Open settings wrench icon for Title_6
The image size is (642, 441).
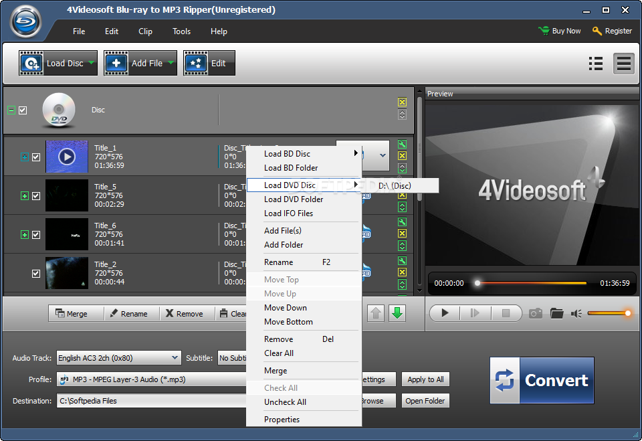pyautogui.click(x=402, y=222)
